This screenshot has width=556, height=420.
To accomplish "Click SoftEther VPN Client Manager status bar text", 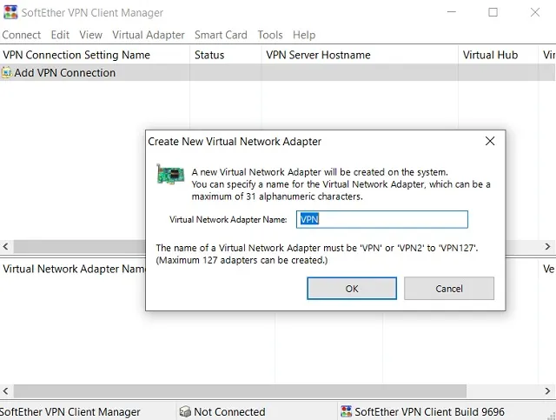I will tap(70, 411).
